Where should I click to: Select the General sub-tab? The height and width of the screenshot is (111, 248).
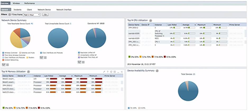coord(6,9)
